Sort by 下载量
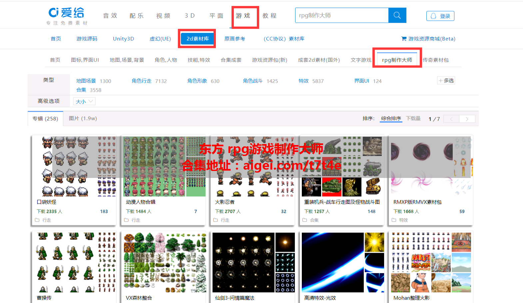Image resolution: width=523 pixels, height=303 pixels. (413, 118)
